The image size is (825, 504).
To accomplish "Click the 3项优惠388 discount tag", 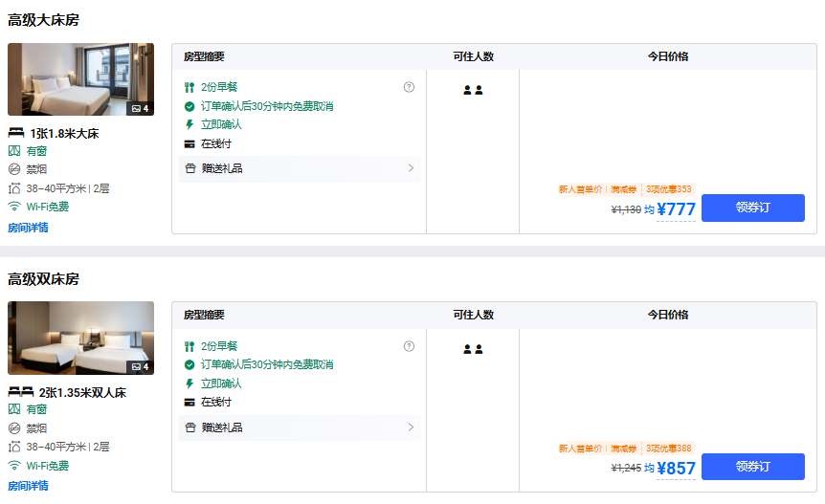I will 669,449.
